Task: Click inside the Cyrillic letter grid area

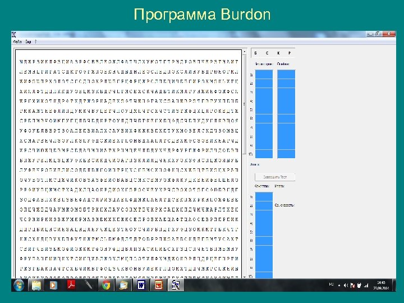Action: [x=128, y=164]
